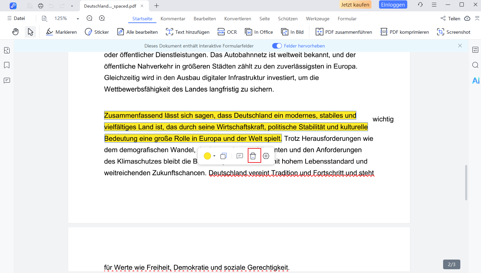Copy the highlight annotation

(x=224, y=156)
